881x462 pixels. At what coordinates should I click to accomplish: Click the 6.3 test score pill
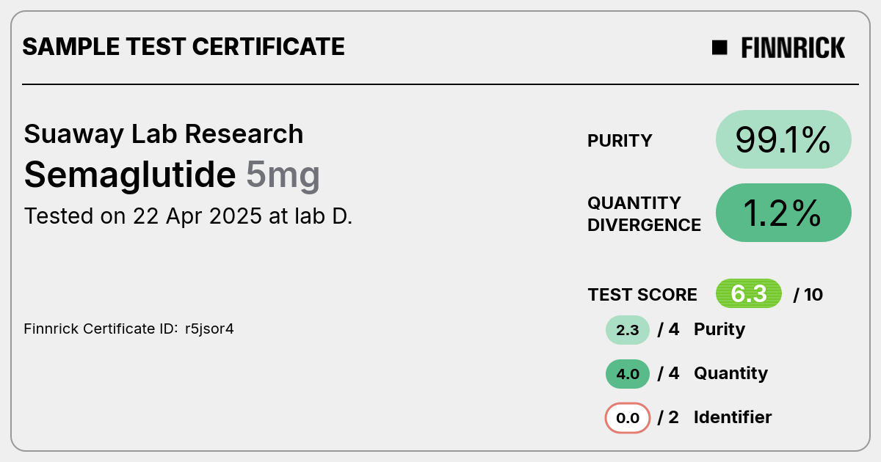pos(749,294)
